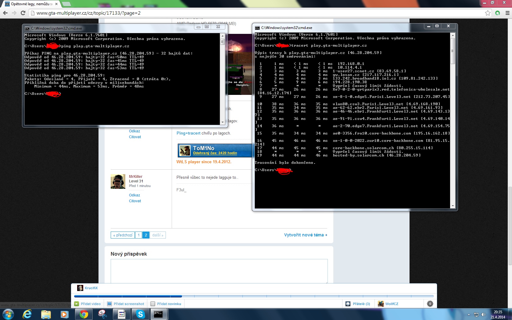Click the green 'Přidat video' play icon
512x320 pixels.
(77, 304)
